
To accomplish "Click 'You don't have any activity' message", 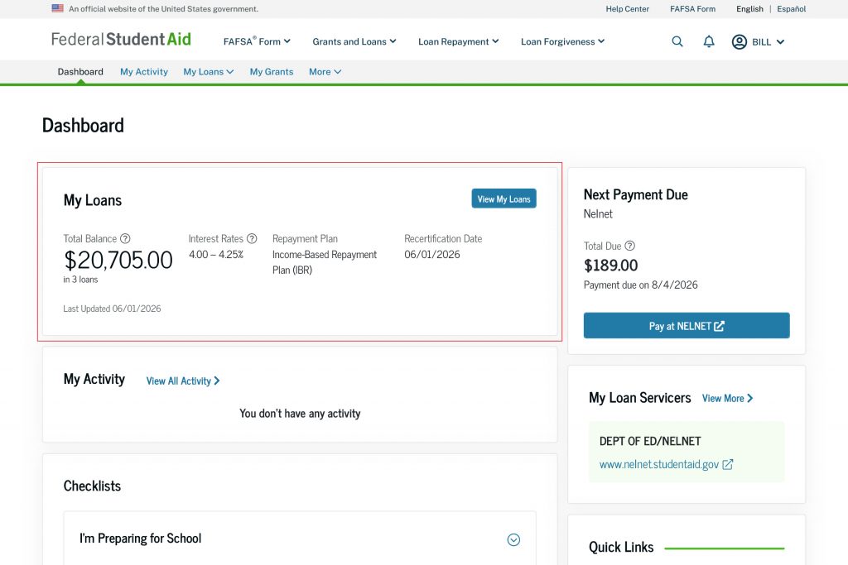I will [300, 414].
